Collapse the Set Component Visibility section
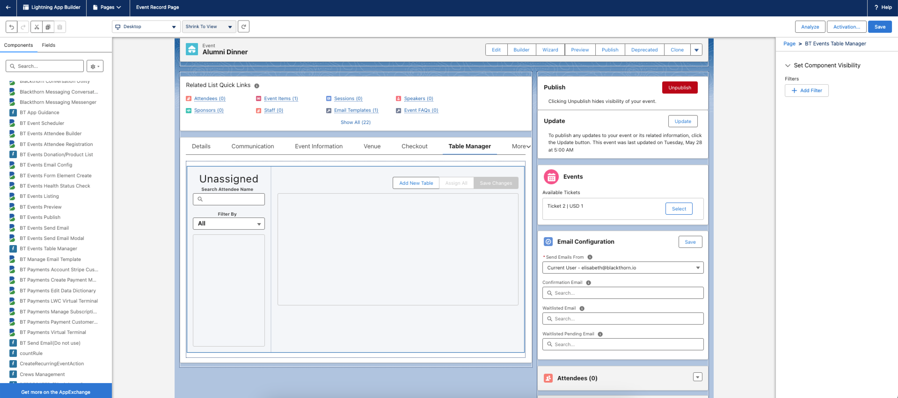898x398 pixels. 788,65
